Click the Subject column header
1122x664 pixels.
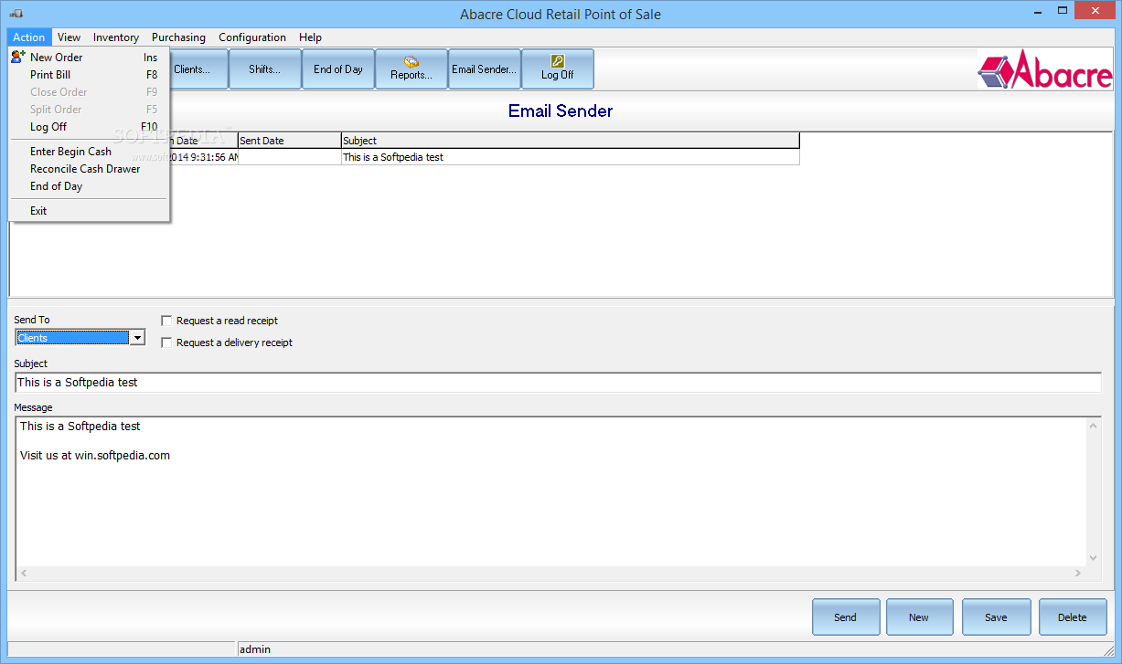(571, 141)
